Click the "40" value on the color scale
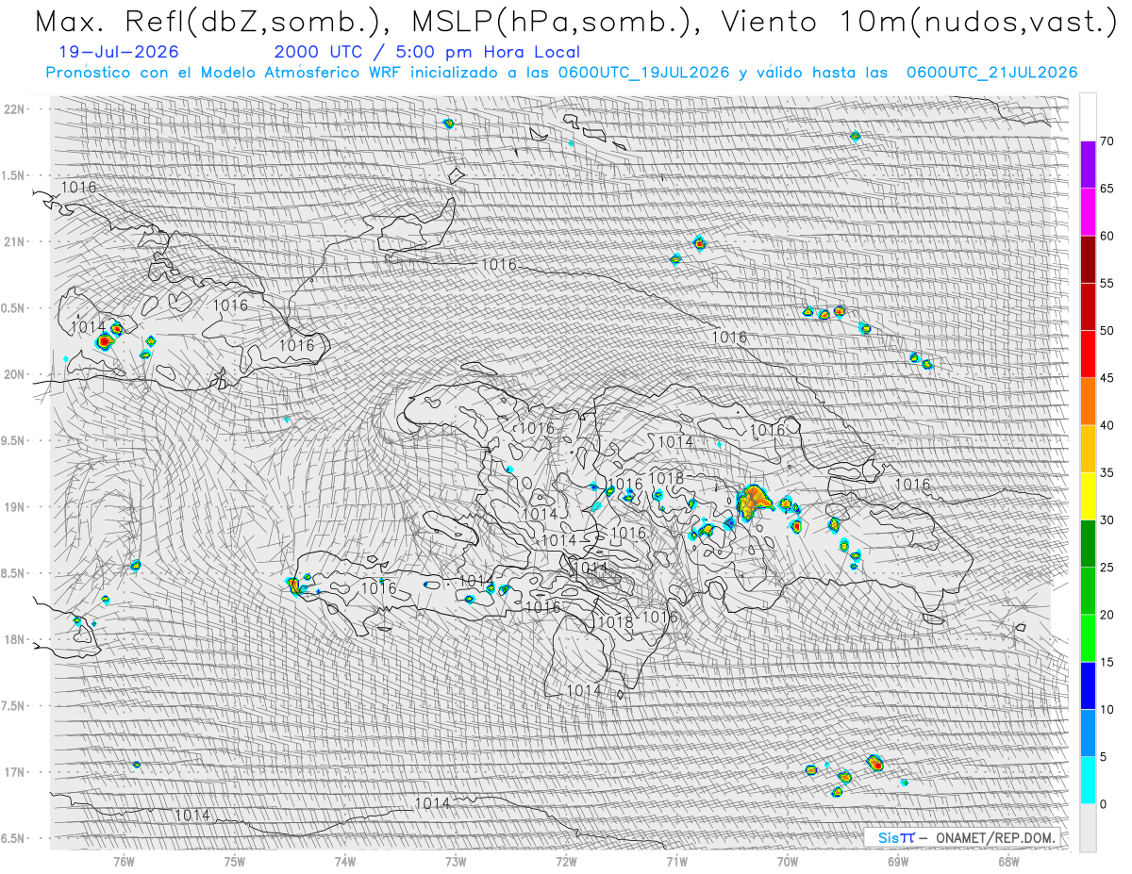The height and width of the screenshot is (874, 1132). click(x=1108, y=425)
